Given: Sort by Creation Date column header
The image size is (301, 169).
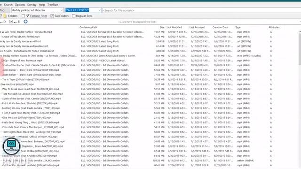Looking at the screenshot, I should (220, 27).
